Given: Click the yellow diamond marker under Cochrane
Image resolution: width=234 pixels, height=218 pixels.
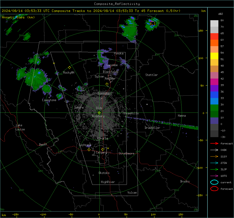Looking at the screenshot, I should pos(89,150).
